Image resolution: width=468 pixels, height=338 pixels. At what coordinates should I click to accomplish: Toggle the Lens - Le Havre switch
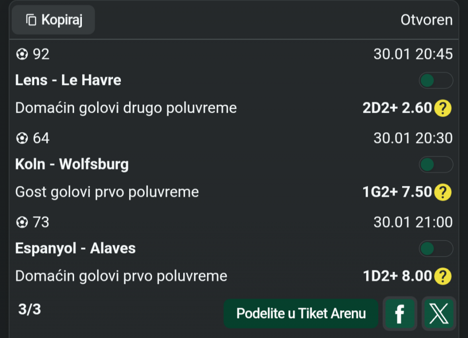[x=436, y=80]
